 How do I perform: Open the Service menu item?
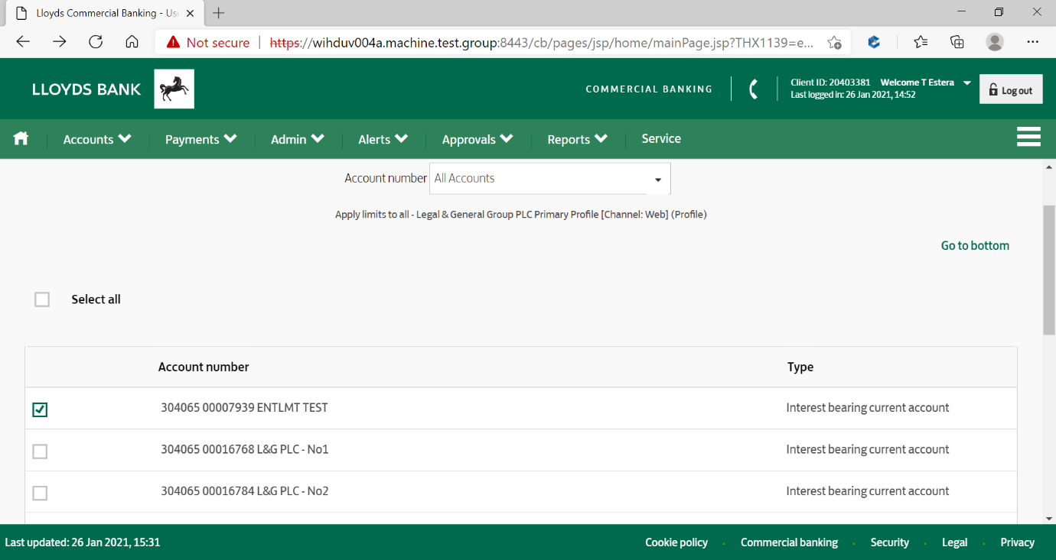(661, 138)
